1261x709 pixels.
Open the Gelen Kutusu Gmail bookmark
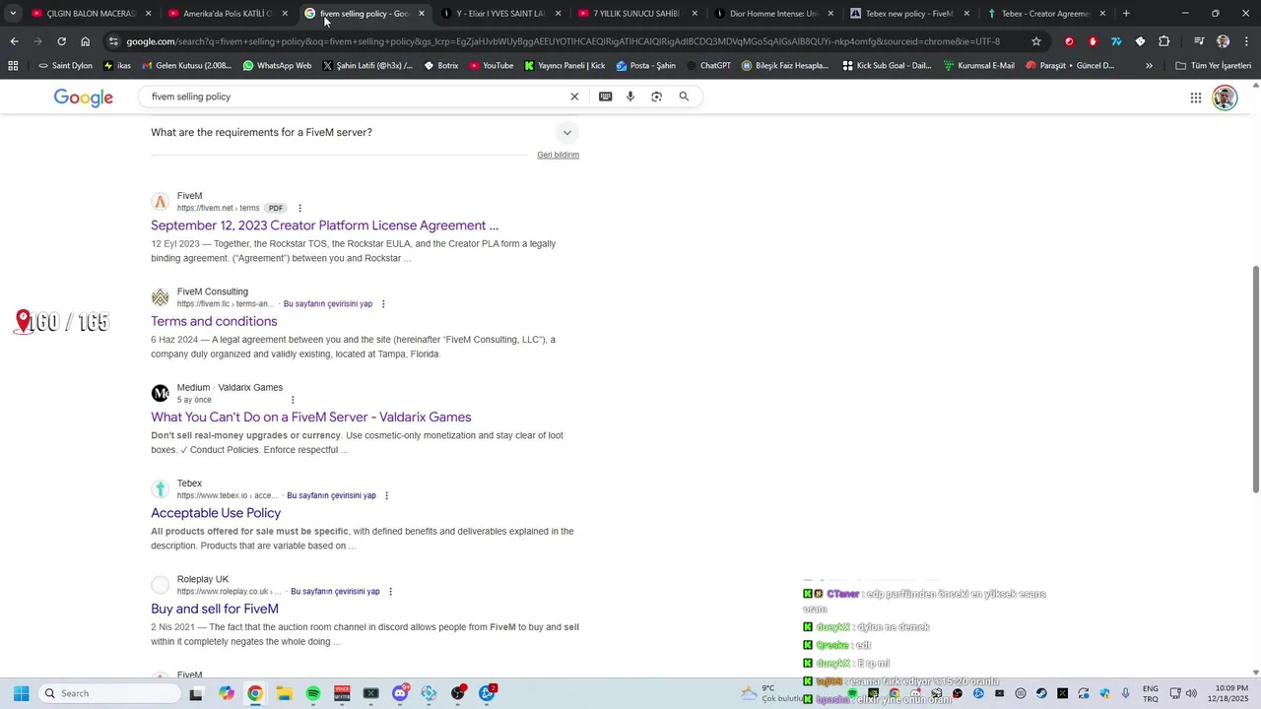point(187,66)
